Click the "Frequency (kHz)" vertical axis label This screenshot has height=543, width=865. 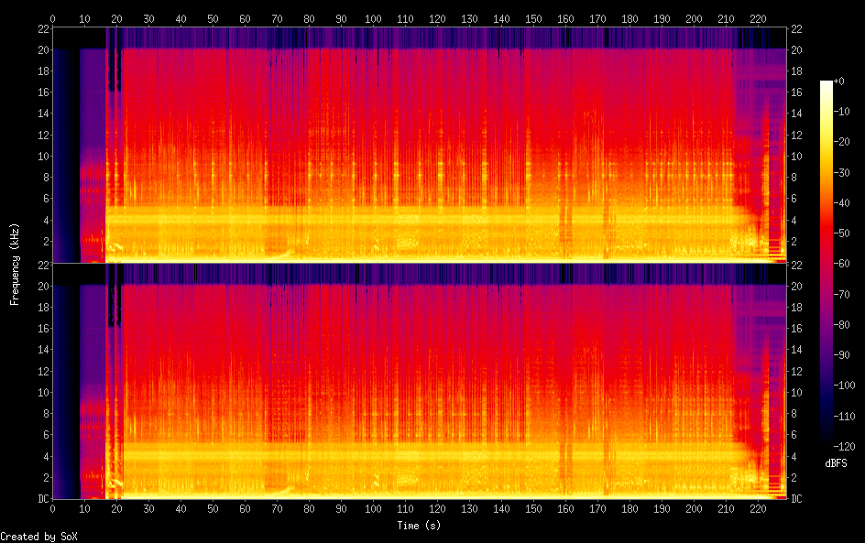[x=15, y=263]
